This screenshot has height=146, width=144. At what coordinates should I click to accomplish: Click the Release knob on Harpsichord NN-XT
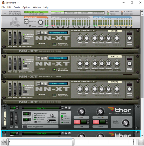click(109, 89)
